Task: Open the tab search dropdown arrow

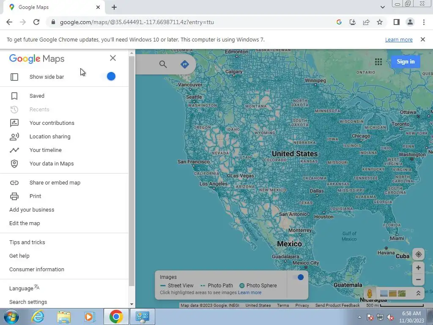Action: click(x=382, y=7)
